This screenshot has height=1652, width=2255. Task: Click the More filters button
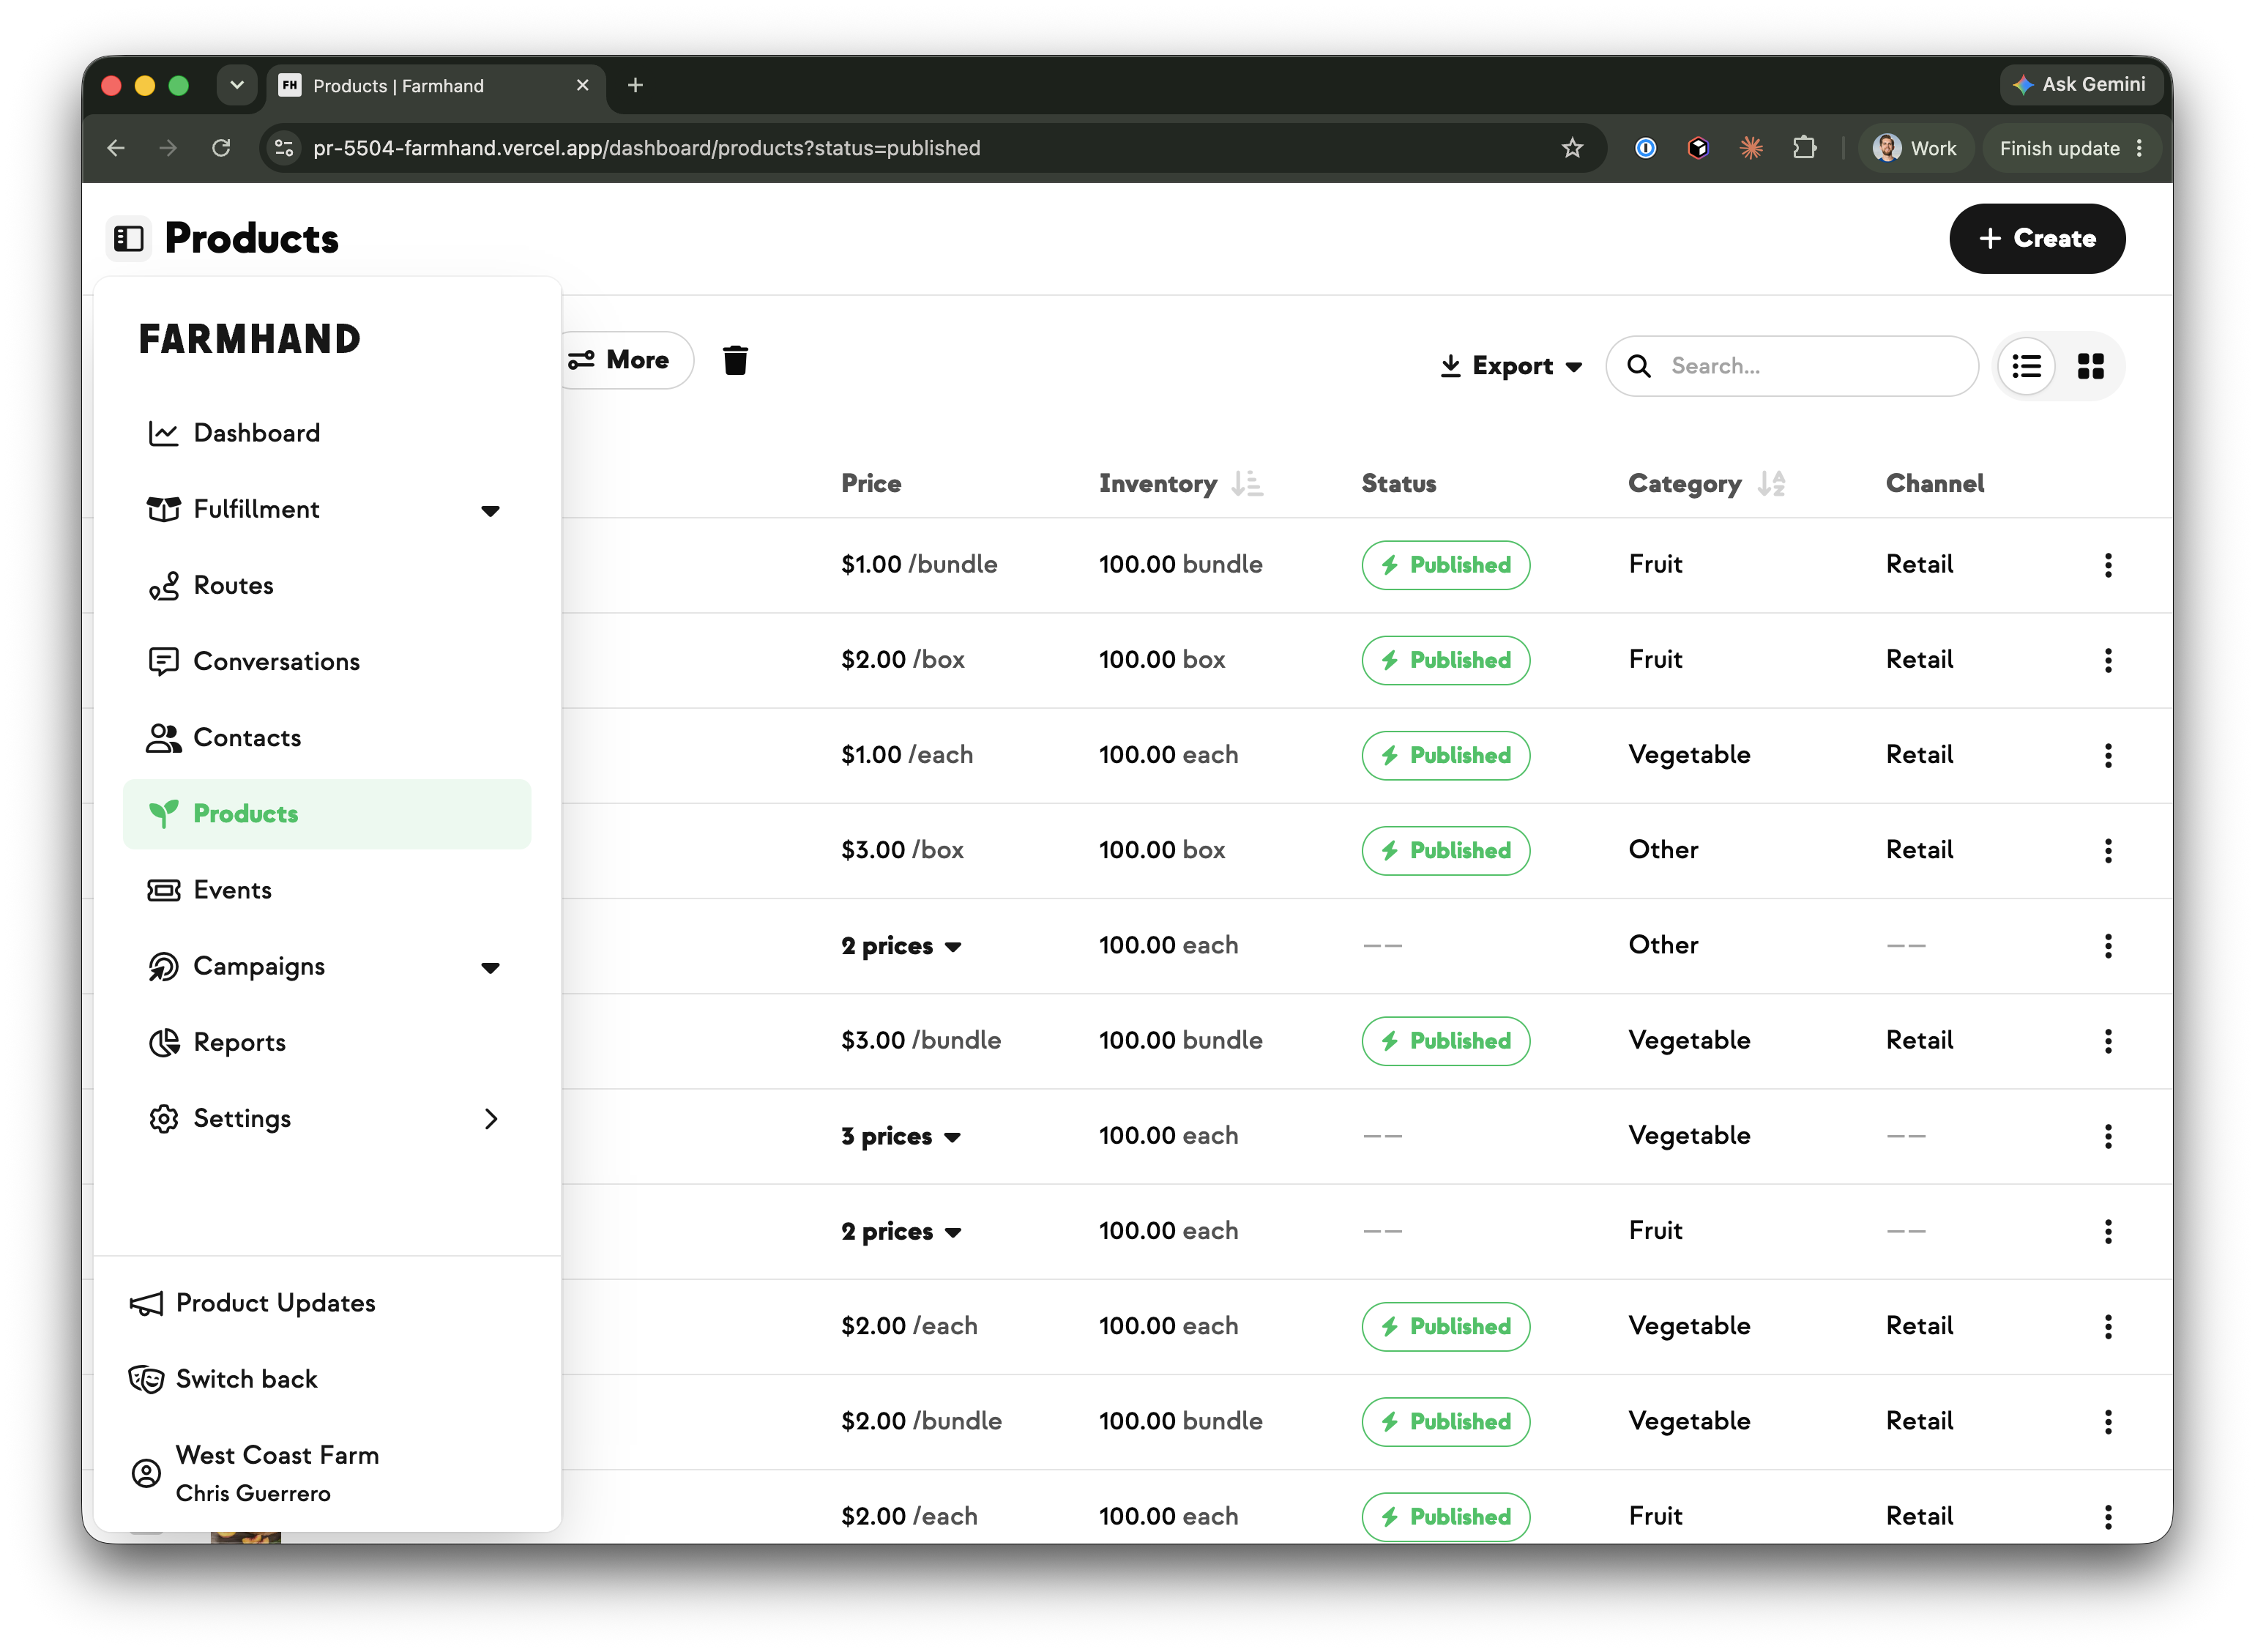[x=626, y=360]
